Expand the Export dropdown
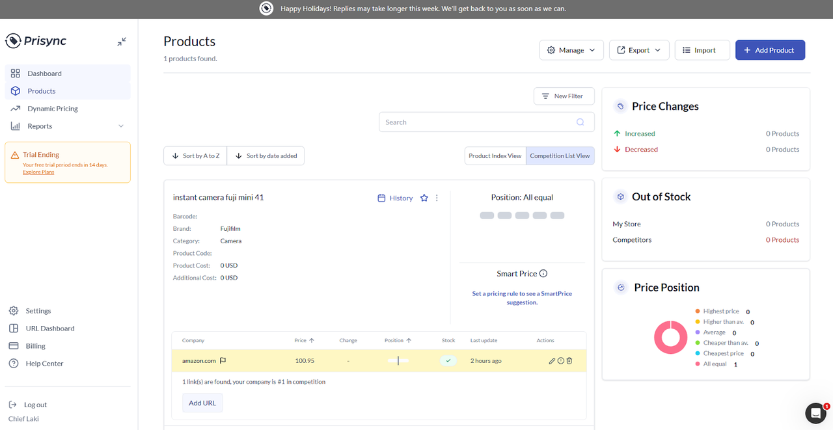833x430 pixels. pos(638,49)
